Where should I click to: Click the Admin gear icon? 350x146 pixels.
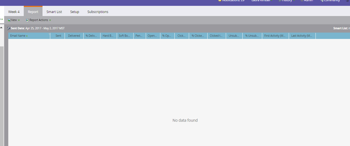click(x=302, y=1)
